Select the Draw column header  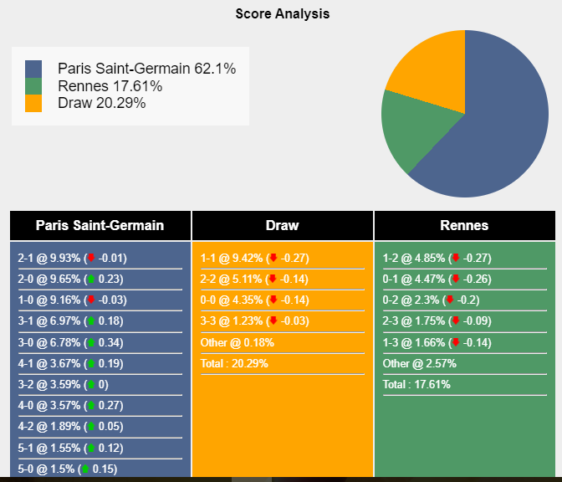click(x=283, y=226)
